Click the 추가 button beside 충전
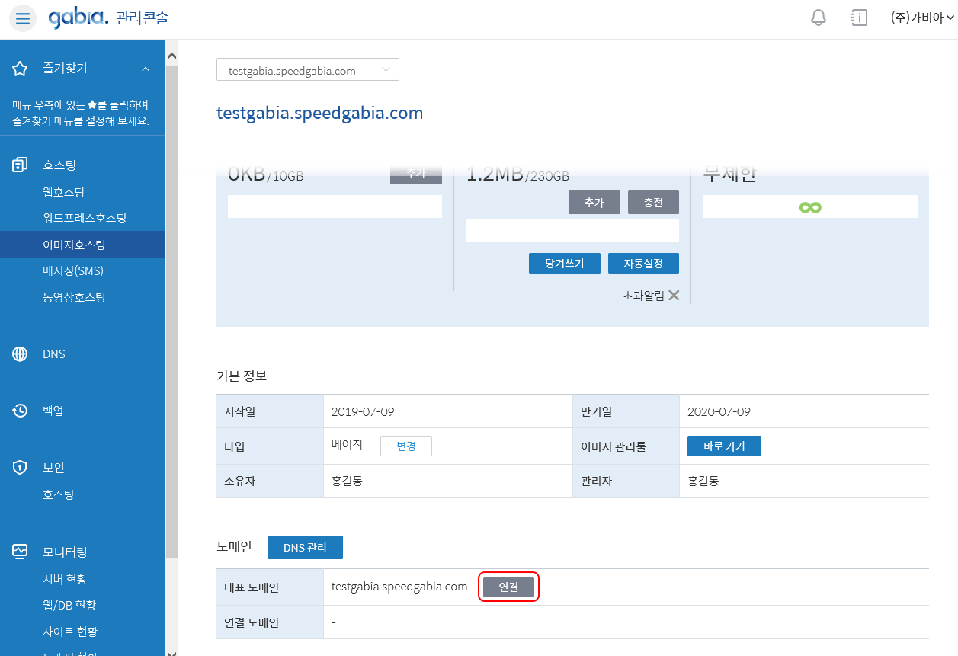 [x=594, y=203]
